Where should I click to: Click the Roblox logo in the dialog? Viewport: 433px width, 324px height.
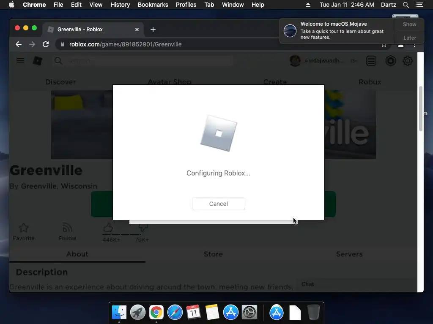219,133
